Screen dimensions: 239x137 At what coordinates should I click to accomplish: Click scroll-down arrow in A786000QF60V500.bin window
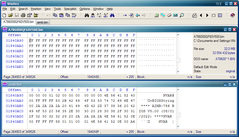click(178, 72)
